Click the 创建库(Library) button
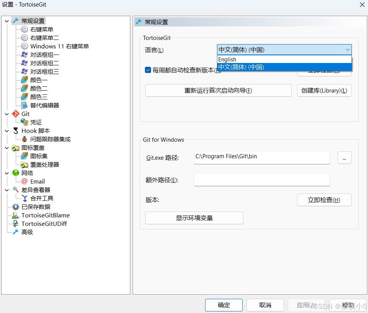368x313 pixels. pos(324,90)
